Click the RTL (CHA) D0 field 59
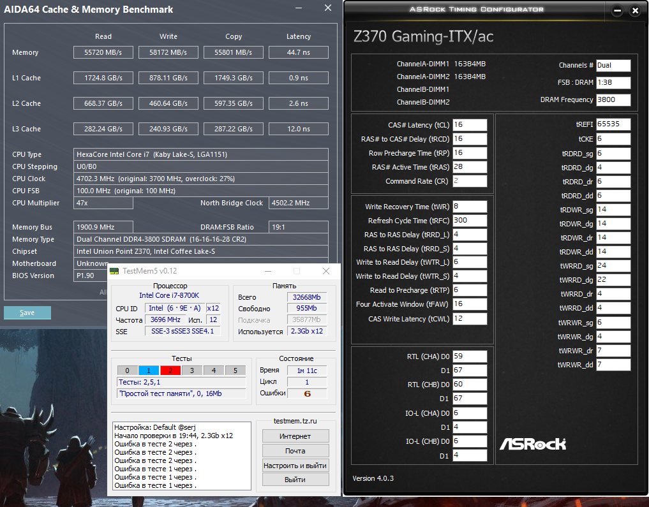Image resolution: width=649 pixels, height=507 pixels. (x=470, y=356)
